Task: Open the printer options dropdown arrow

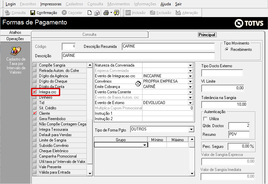Action: click(x=111, y=13)
